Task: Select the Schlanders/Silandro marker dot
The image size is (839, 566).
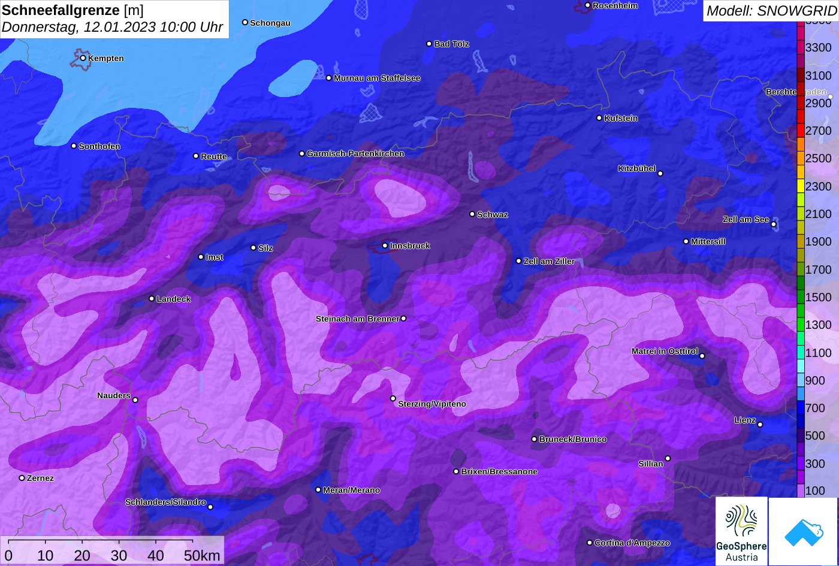Action: pos(210,507)
